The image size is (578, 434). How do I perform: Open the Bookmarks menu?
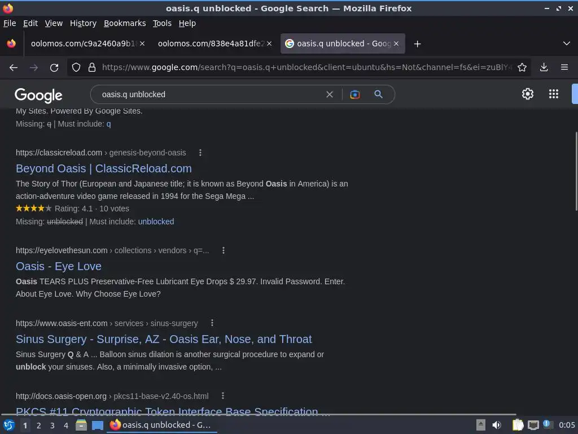tap(125, 23)
